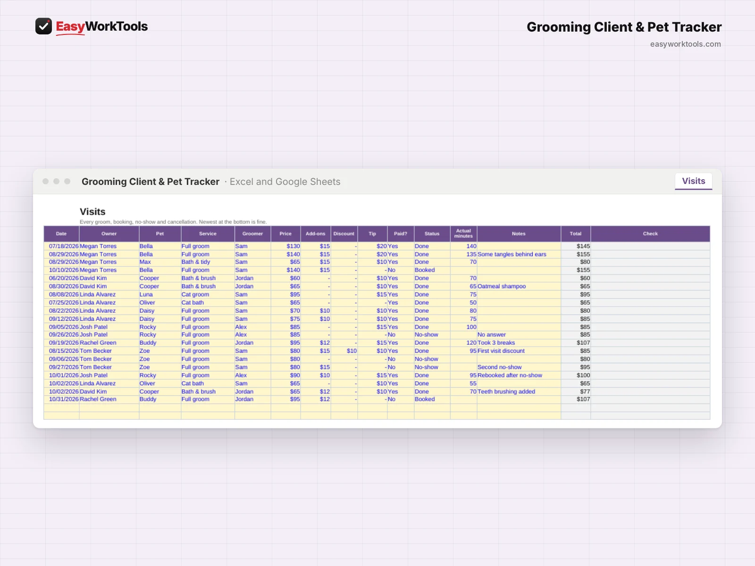This screenshot has width=755, height=566.
Task: Select the Discount column header
Action: point(344,234)
